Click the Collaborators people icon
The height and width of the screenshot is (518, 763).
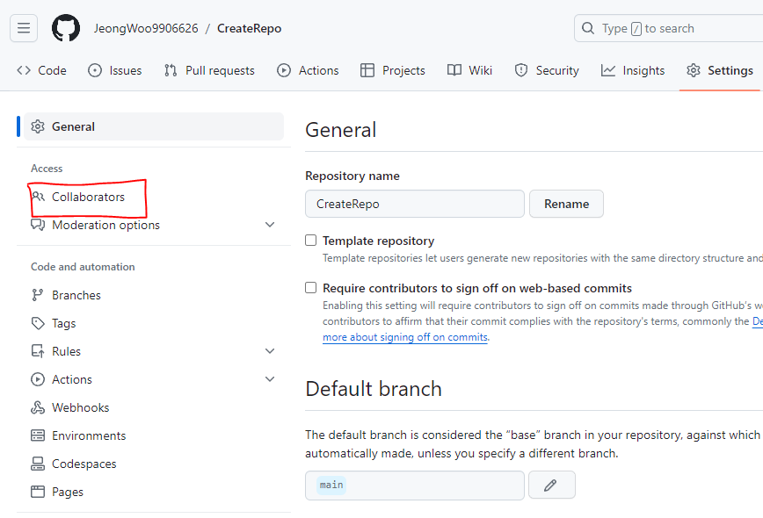38,197
